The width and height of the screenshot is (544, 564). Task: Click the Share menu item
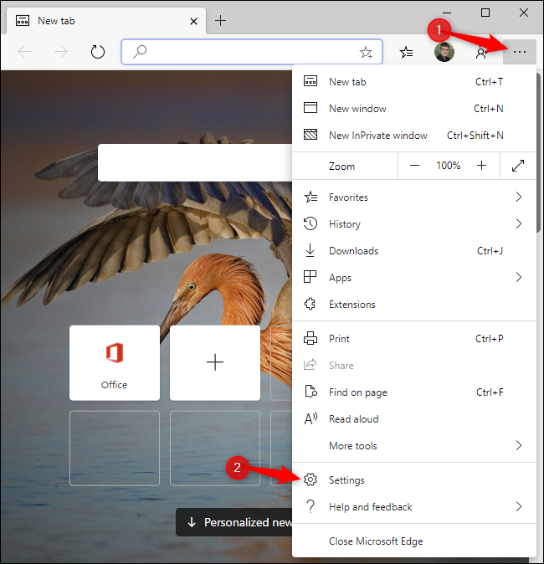(x=413, y=366)
